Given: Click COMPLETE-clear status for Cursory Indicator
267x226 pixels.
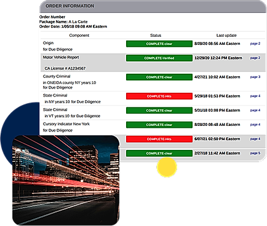Looking at the screenshot, I should tap(159, 125).
